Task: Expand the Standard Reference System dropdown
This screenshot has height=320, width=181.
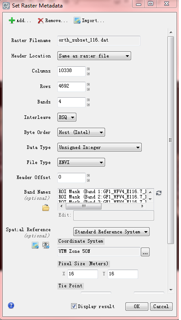Action: (x=111, y=232)
